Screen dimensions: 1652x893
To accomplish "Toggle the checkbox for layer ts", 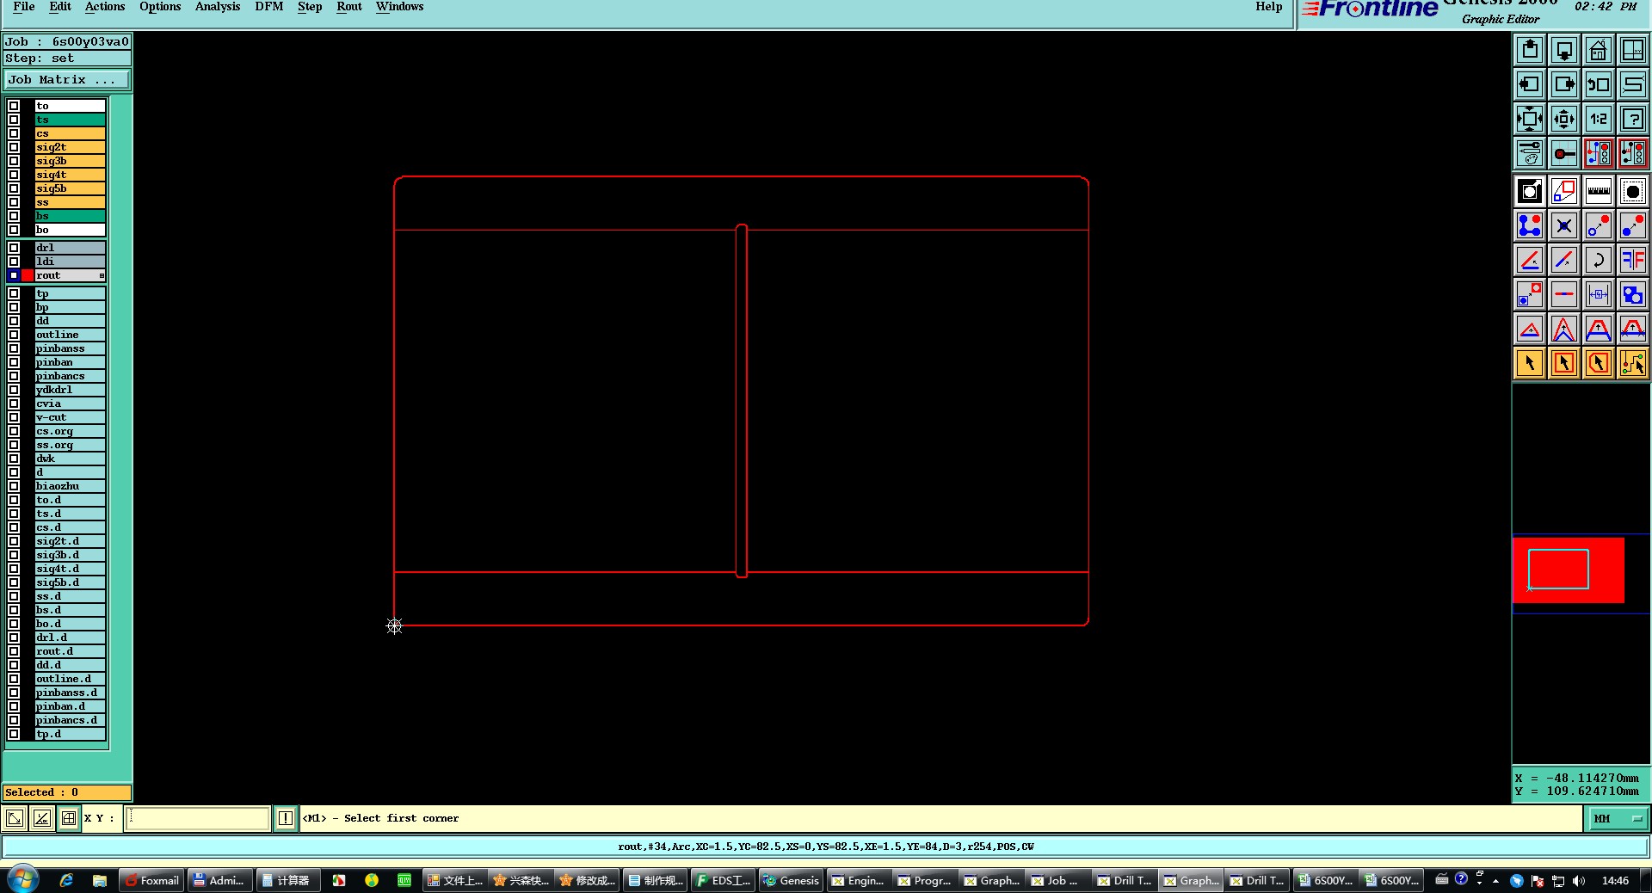I will tap(14, 120).
